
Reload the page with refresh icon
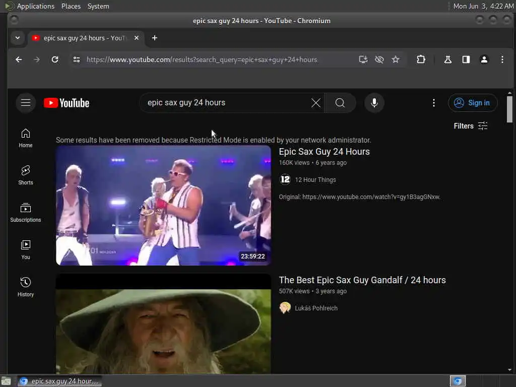[x=55, y=59]
